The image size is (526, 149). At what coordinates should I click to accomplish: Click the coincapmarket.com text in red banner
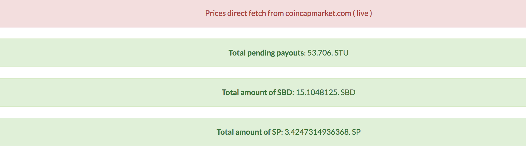318,13
